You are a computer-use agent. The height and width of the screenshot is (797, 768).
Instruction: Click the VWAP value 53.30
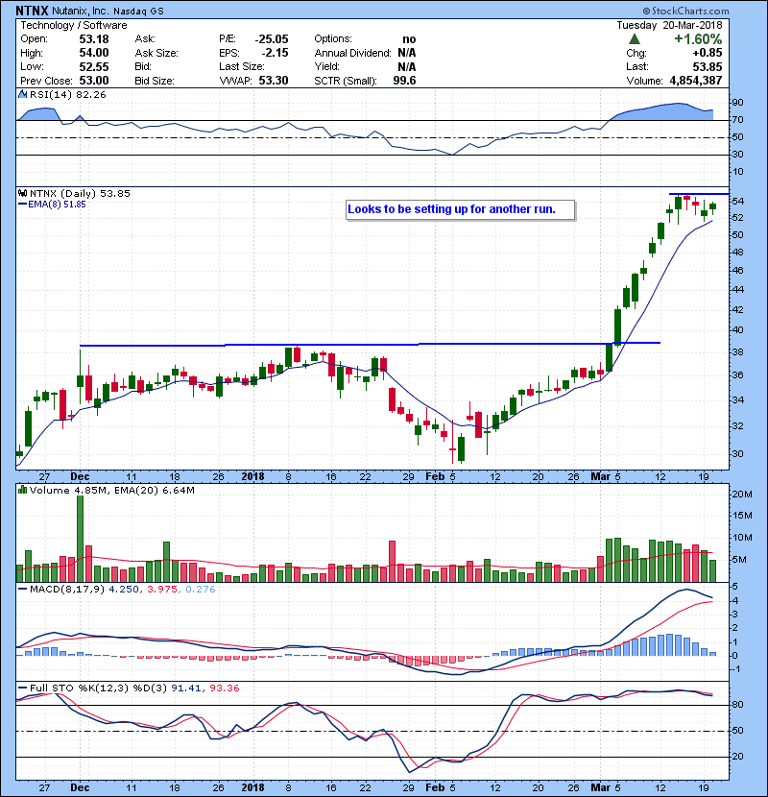coord(274,81)
